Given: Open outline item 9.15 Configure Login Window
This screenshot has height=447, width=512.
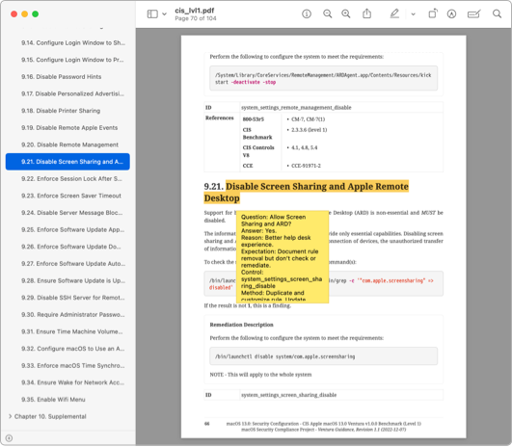Looking at the screenshot, I should tap(72, 60).
